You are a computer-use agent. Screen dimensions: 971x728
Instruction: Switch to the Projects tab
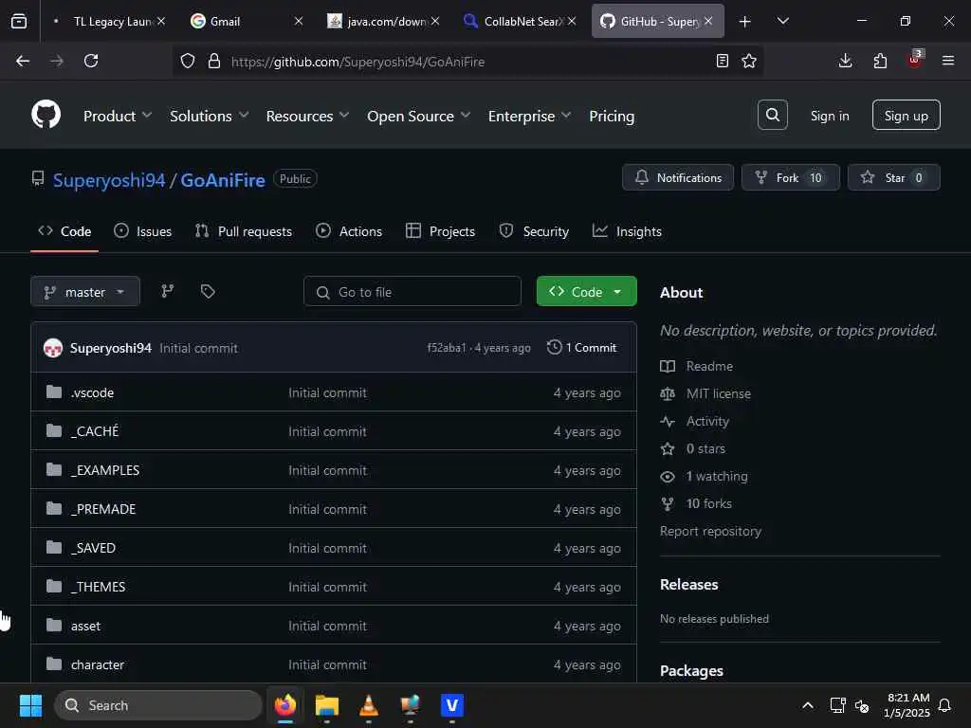click(440, 231)
